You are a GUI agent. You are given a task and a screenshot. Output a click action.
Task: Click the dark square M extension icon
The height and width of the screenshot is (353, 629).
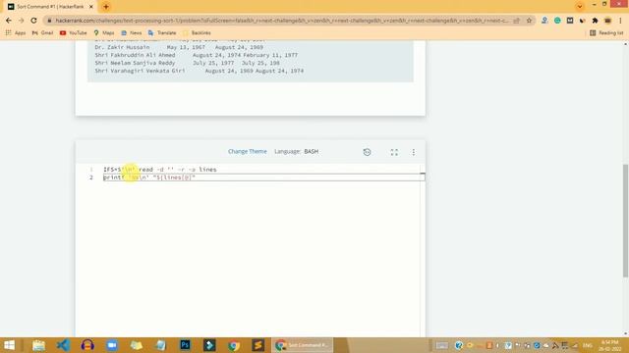(570, 21)
